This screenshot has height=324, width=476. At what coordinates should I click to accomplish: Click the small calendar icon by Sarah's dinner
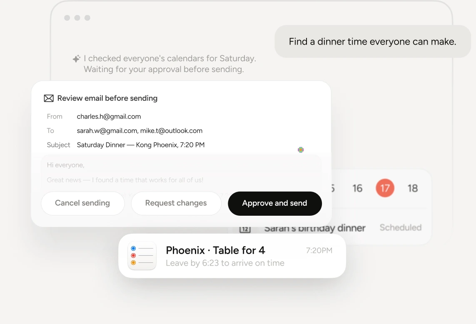coord(245,229)
